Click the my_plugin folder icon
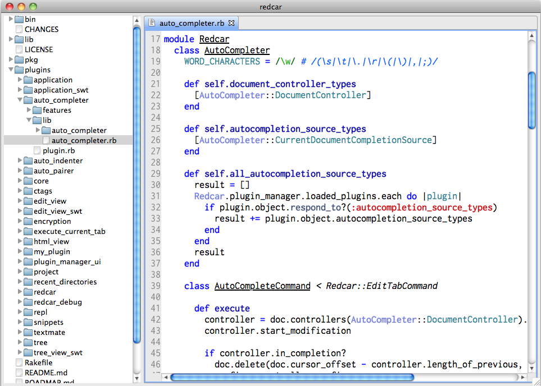 click(x=28, y=251)
